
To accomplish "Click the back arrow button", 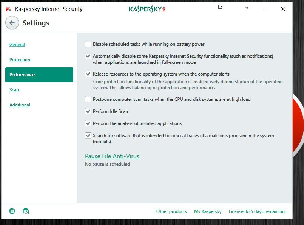I will pyautogui.click(x=12, y=23).
